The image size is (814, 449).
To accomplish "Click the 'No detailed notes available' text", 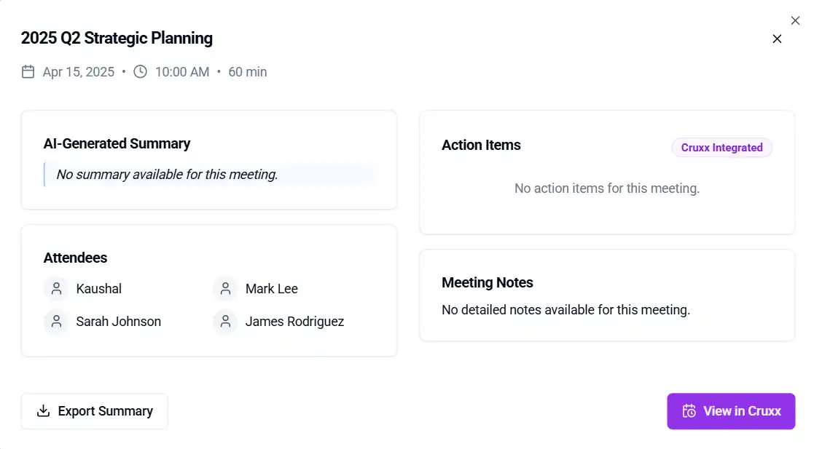I will coord(566,310).
